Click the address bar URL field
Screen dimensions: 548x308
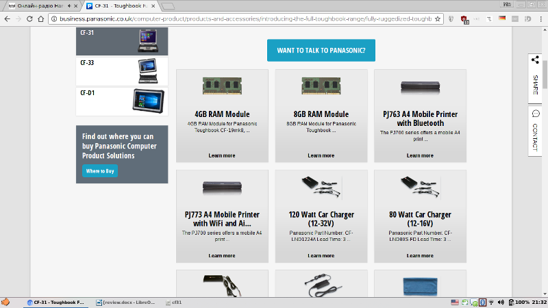(245, 19)
